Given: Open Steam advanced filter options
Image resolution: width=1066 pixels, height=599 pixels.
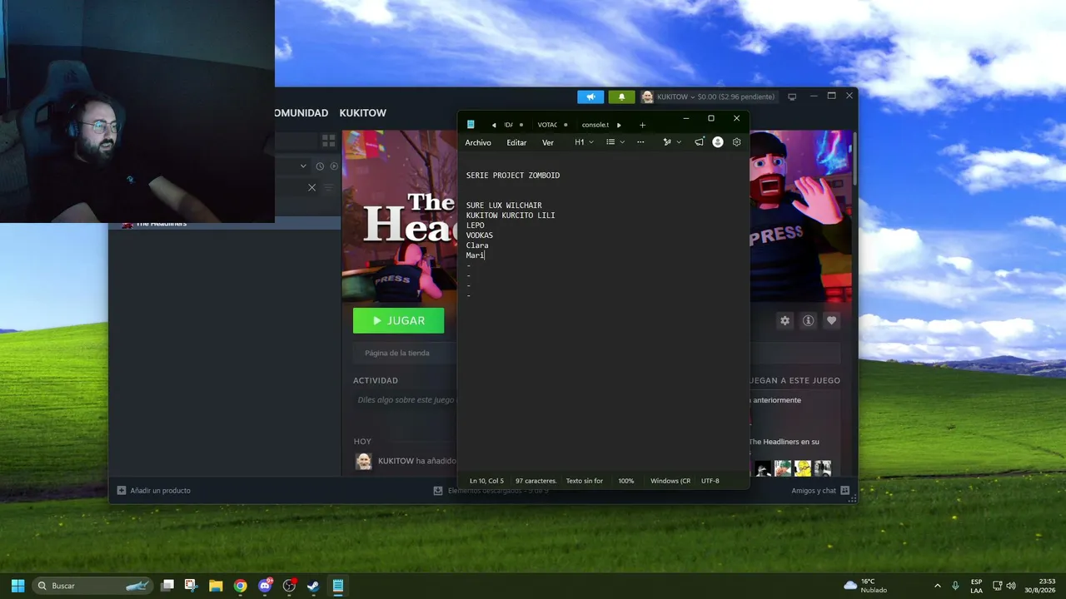Looking at the screenshot, I should coord(328,187).
